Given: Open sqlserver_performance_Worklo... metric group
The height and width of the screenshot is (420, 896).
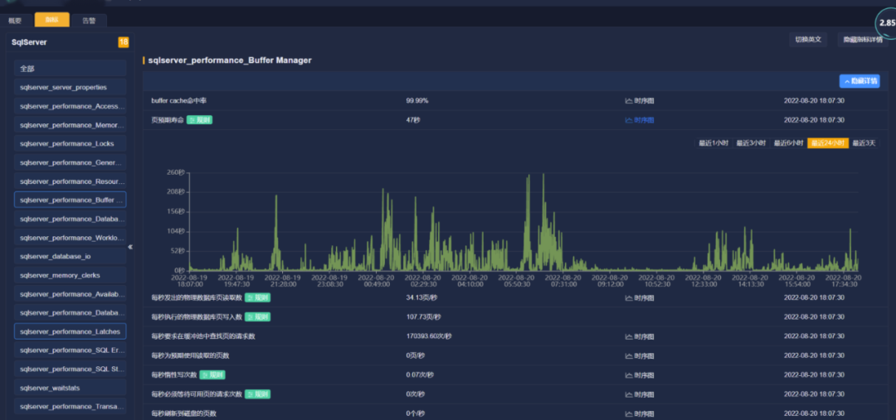Looking at the screenshot, I should 71,238.
